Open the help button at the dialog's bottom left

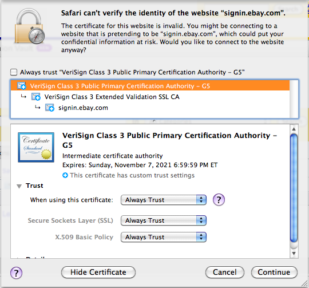[x=16, y=273]
